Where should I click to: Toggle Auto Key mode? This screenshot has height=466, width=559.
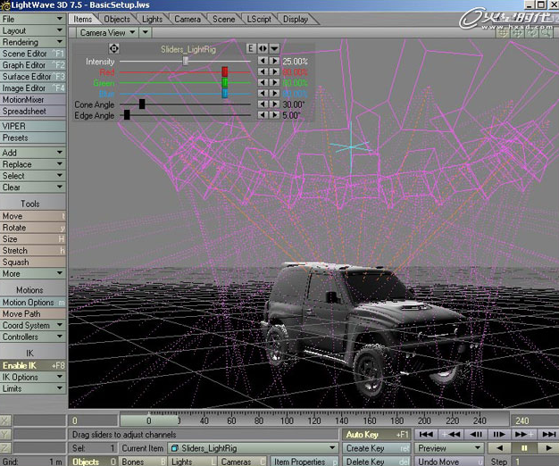[377, 434]
